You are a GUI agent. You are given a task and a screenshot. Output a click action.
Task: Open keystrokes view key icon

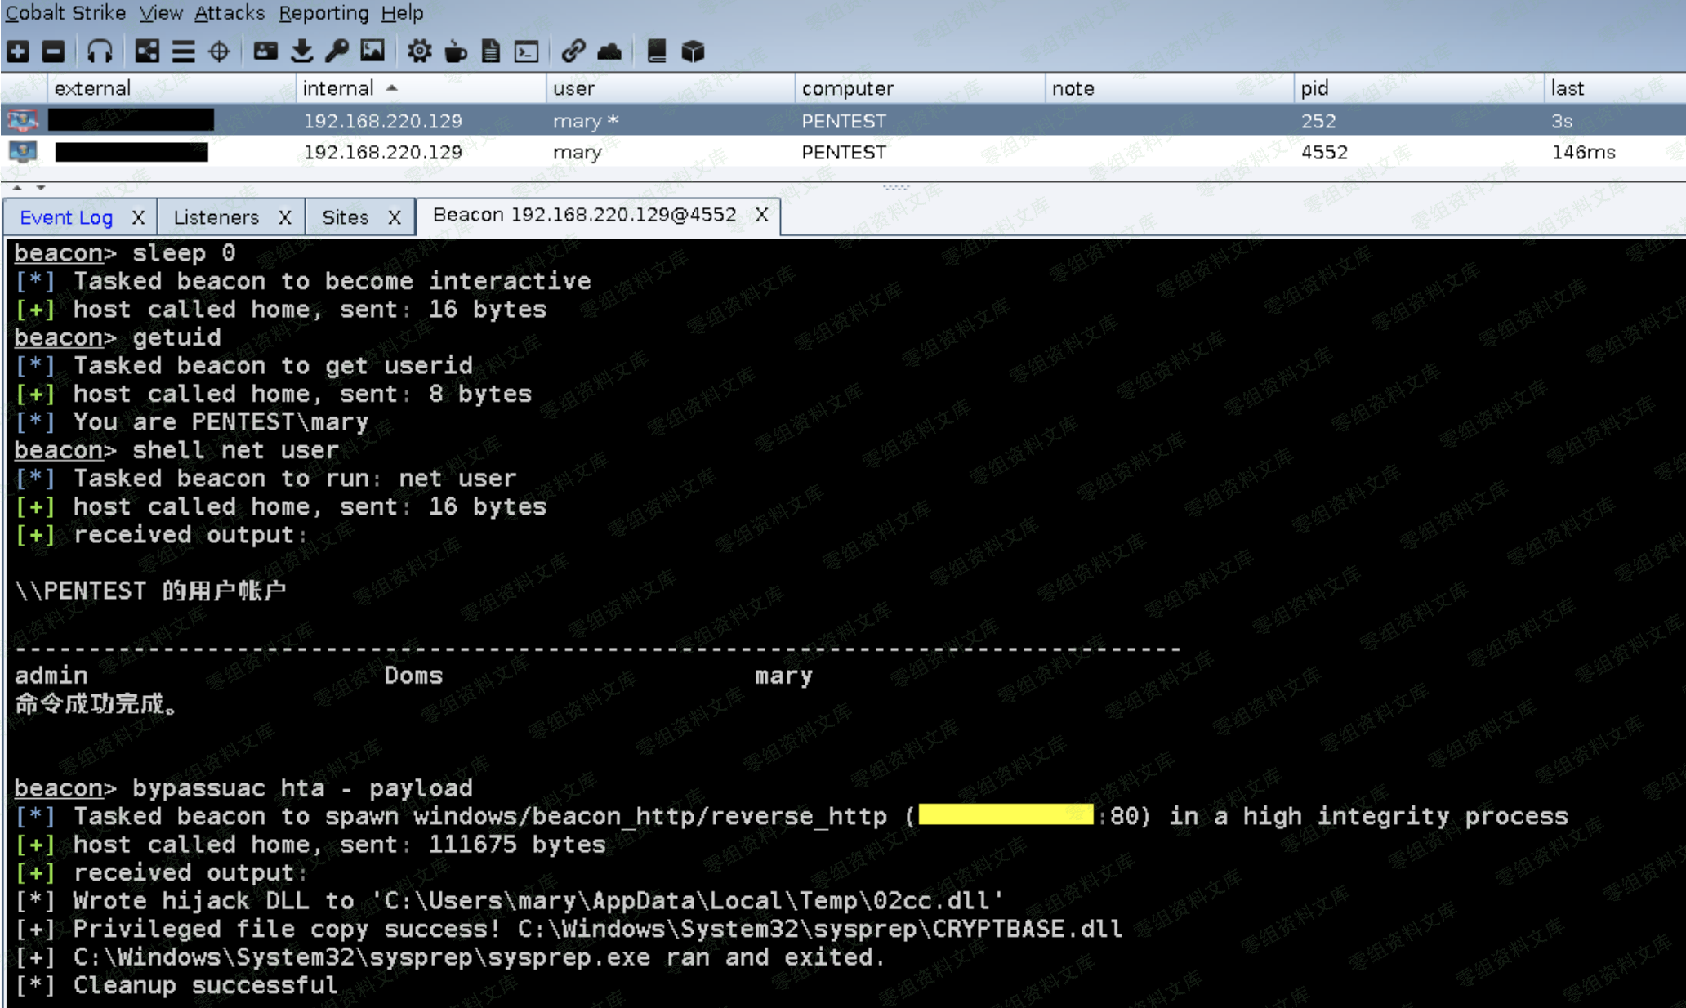336,51
